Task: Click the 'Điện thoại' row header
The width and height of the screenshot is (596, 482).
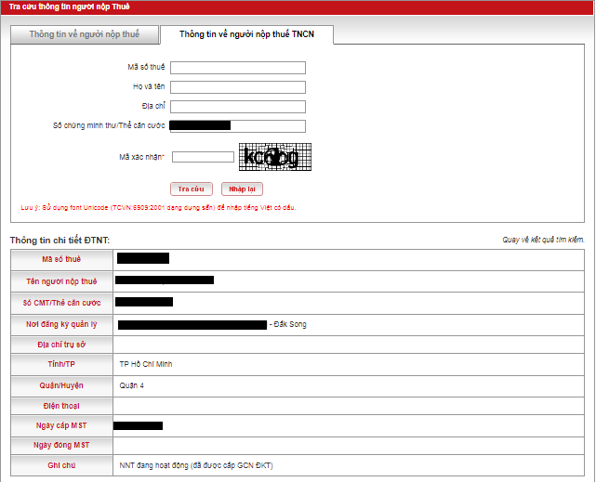Action: pyautogui.click(x=61, y=406)
